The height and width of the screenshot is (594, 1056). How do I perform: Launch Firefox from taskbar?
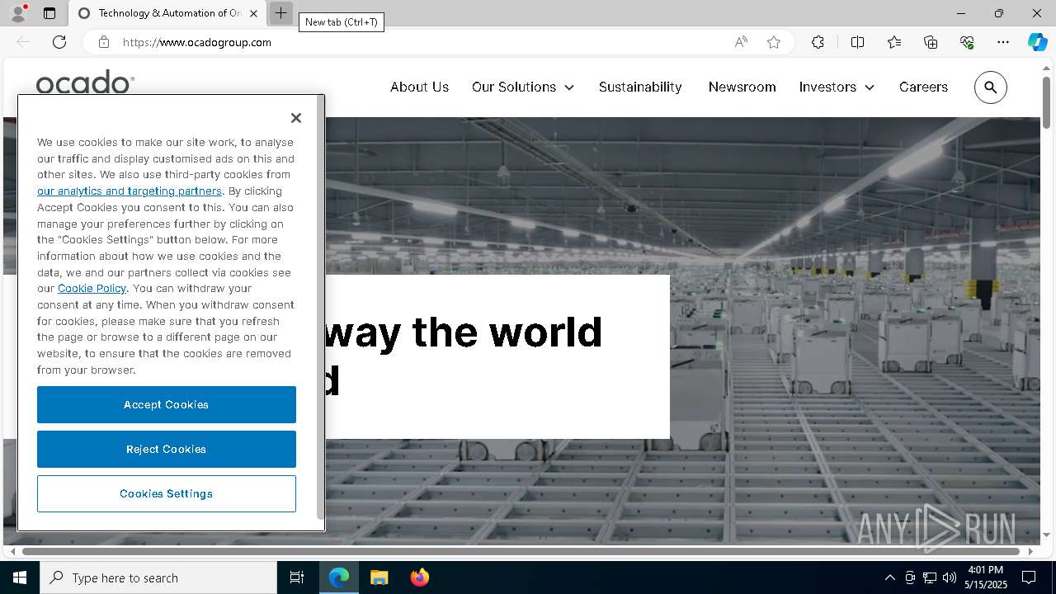(x=419, y=577)
